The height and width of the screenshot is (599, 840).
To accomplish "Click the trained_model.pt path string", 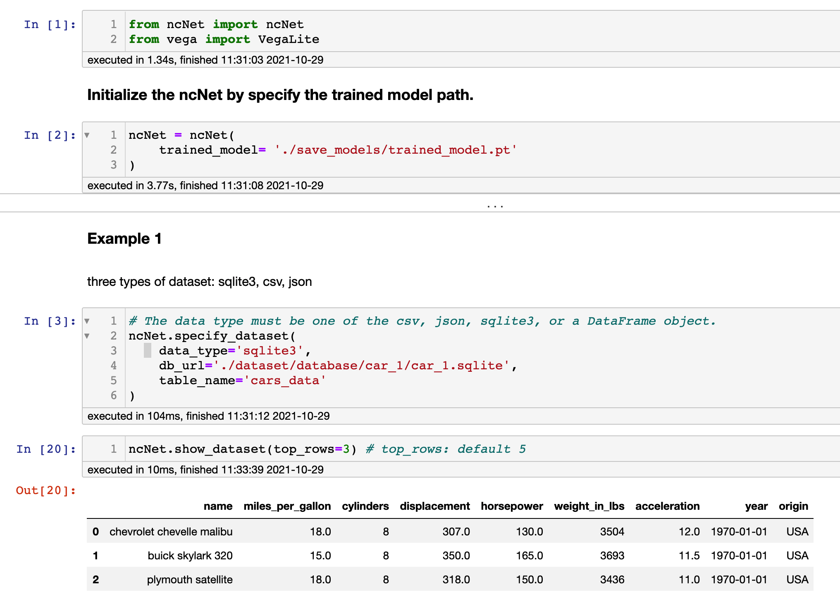I will (396, 150).
